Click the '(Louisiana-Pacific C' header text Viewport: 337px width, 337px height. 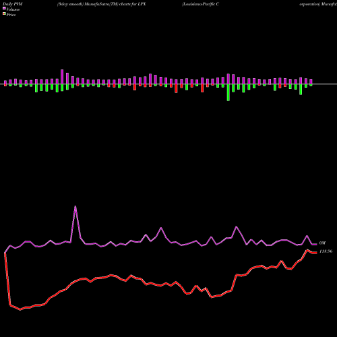pyautogui.click(x=200, y=4)
